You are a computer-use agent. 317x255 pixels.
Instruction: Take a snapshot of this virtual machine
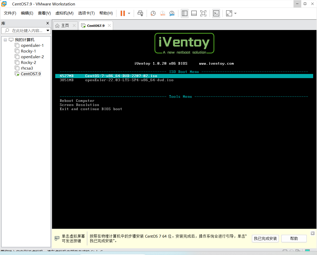pos(153,13)
